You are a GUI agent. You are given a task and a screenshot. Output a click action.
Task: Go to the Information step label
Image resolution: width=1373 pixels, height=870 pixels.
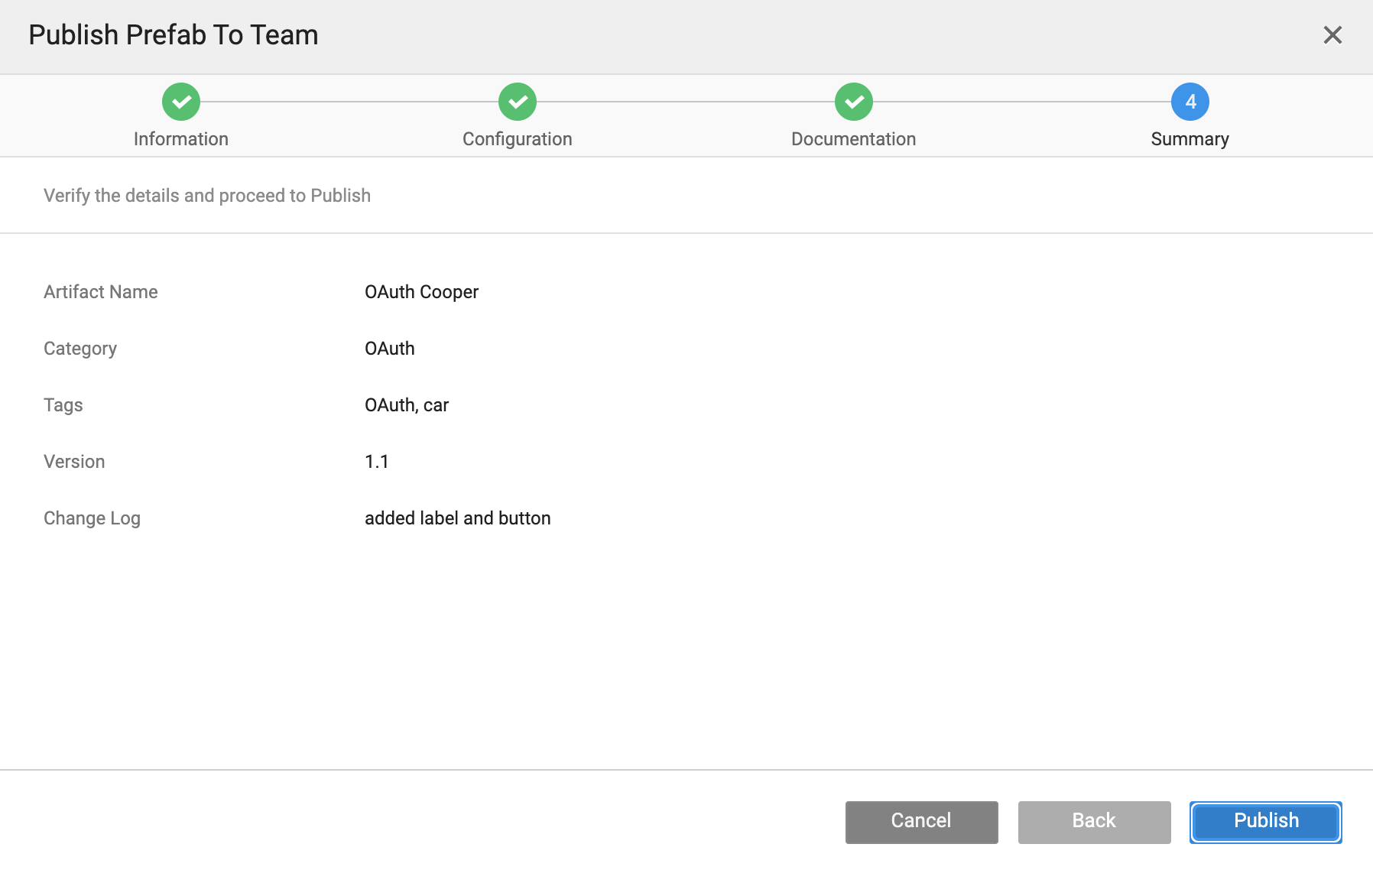point(181,139)
